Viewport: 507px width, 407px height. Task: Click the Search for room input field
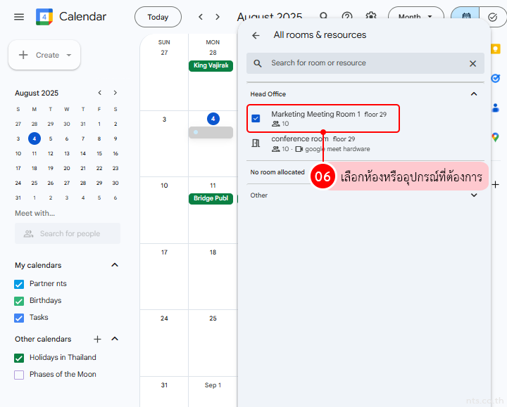tap(365, 63)
